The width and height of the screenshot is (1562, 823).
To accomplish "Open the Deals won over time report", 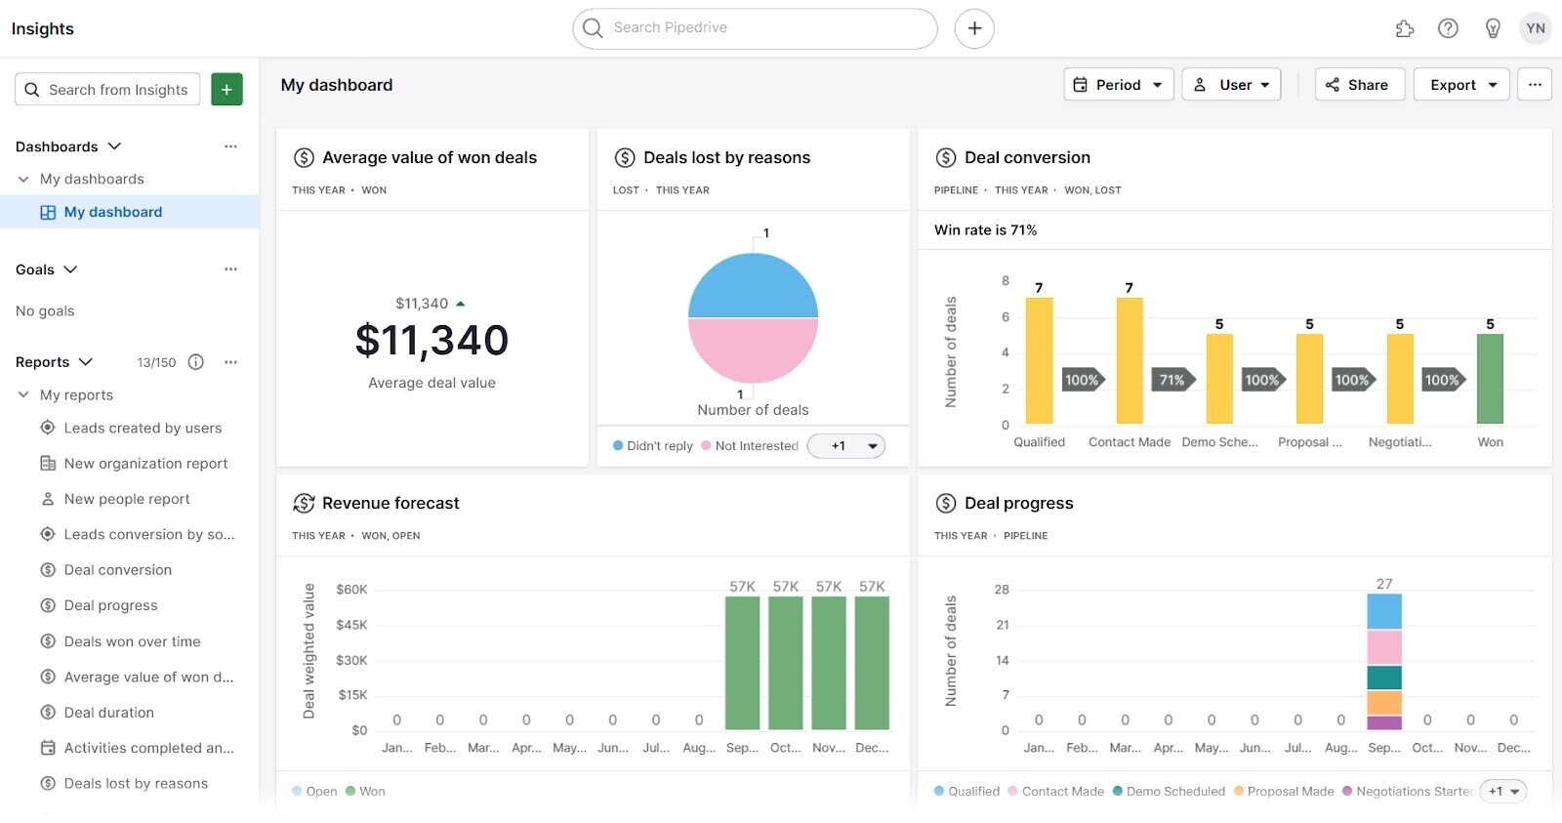I will [x=132, y=641].
